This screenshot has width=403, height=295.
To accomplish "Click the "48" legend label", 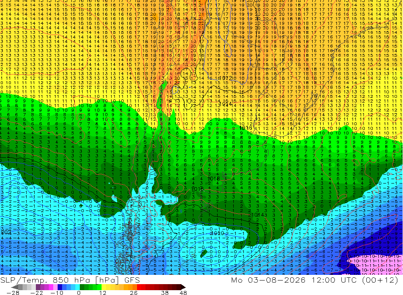I will coord(183,293).
